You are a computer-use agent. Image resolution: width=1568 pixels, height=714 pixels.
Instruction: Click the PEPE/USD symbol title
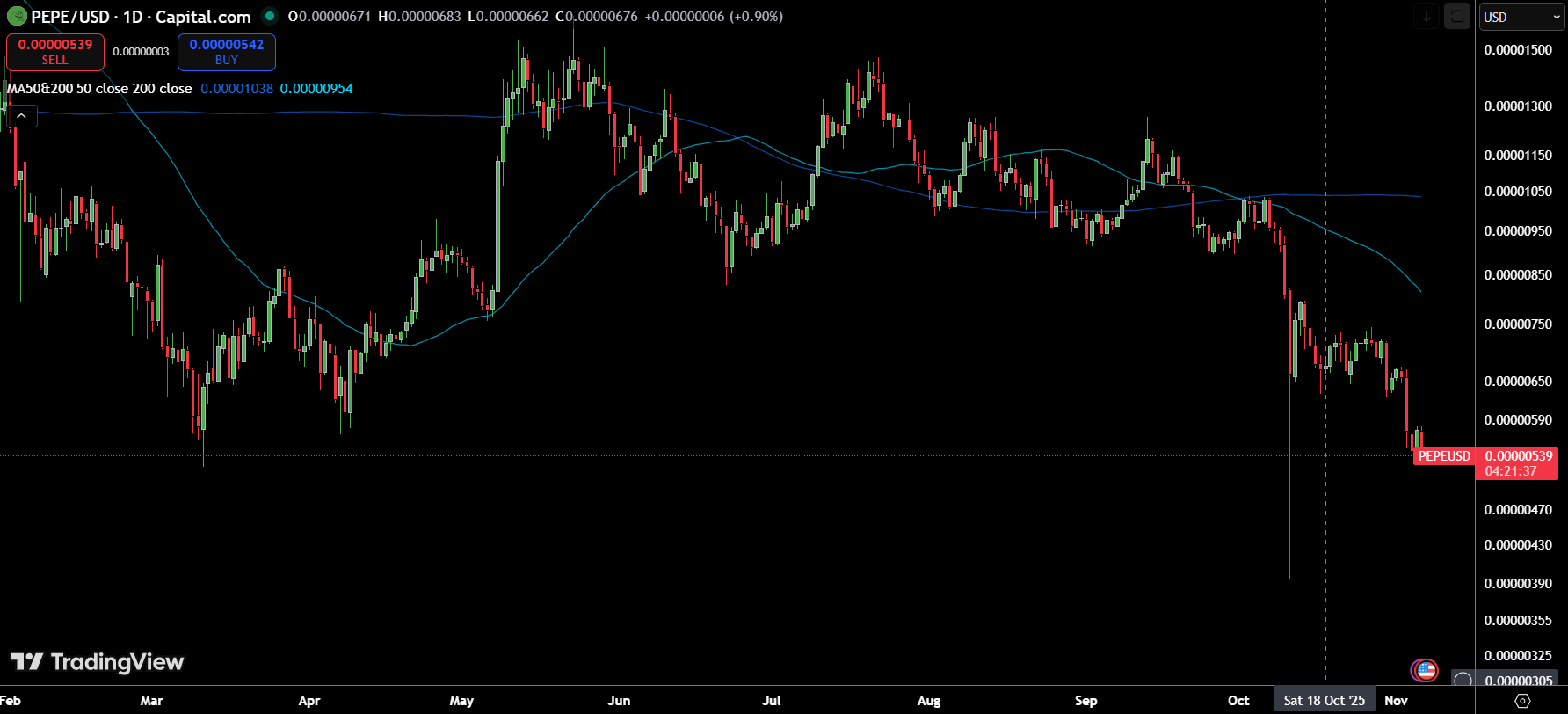click(x=70, y=17)
